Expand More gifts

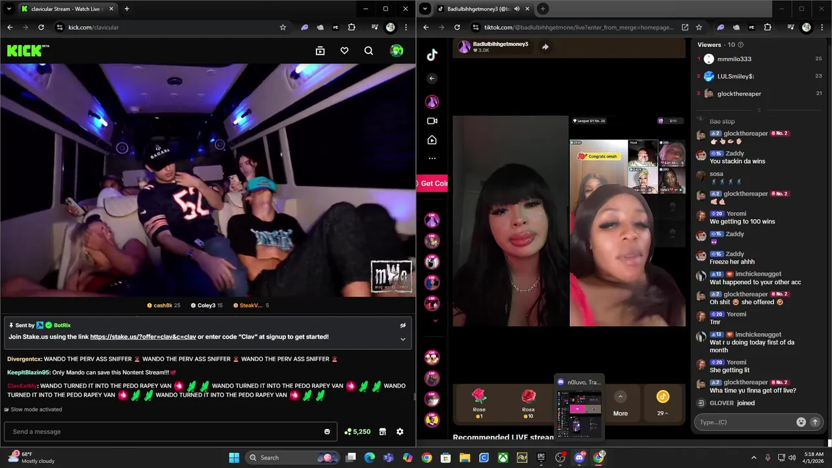(620, 403)
